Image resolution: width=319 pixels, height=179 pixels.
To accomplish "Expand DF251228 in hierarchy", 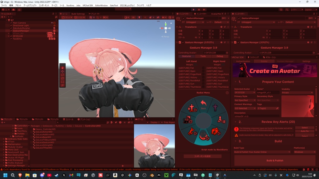I will pyautogui.click(x=9, y=36).
